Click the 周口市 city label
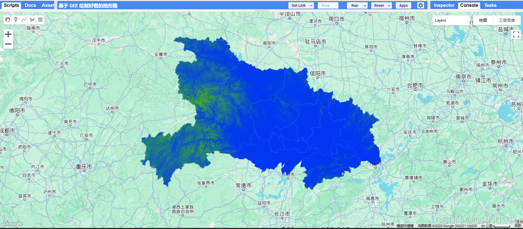 [336, 19]
